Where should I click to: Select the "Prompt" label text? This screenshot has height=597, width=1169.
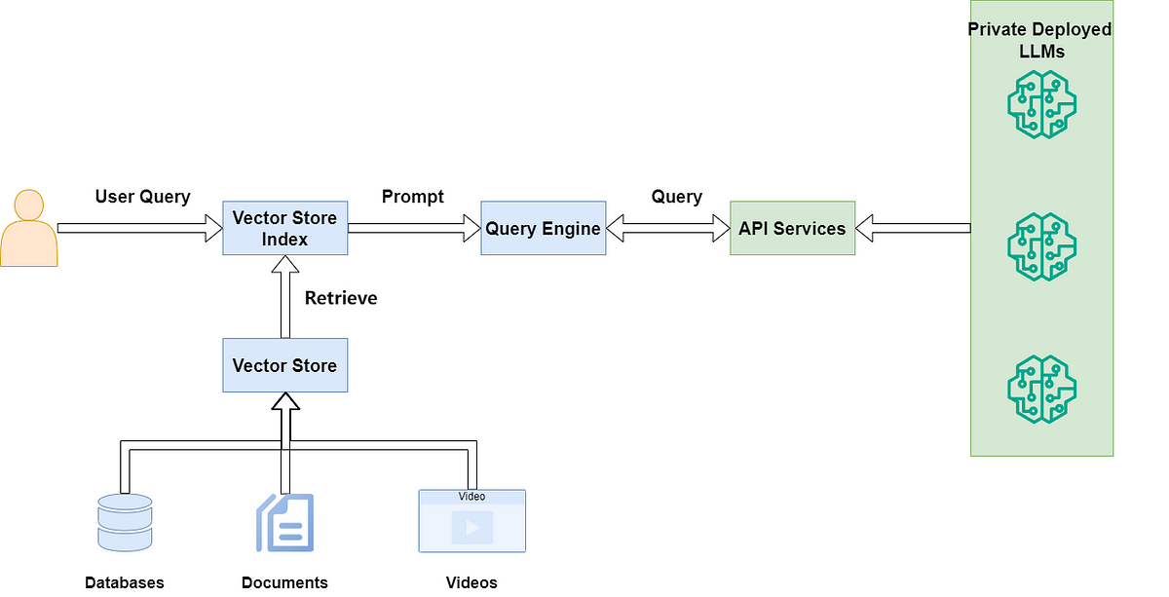click(413, 197)
